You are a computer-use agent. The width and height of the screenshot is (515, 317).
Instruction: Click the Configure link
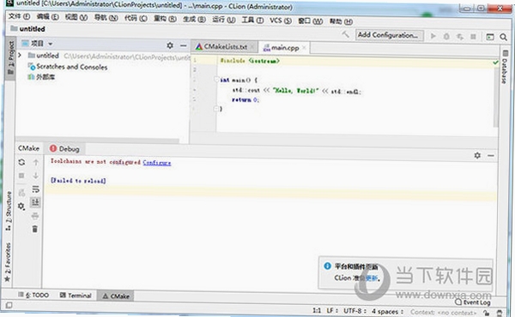(157, 163)
